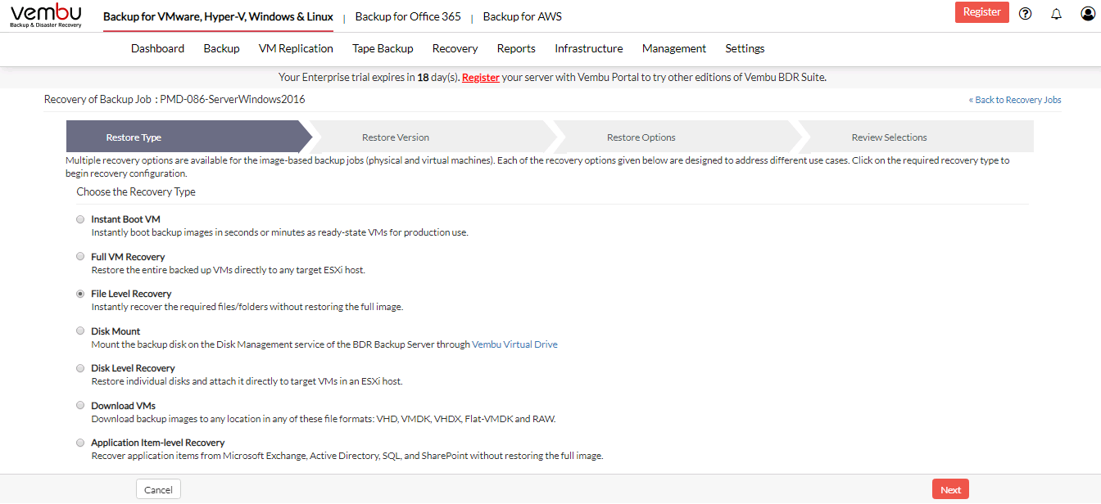Select Disk Level Recovery radio button
The height and width of the screenshot is (504, 1101).
point(80,368)
